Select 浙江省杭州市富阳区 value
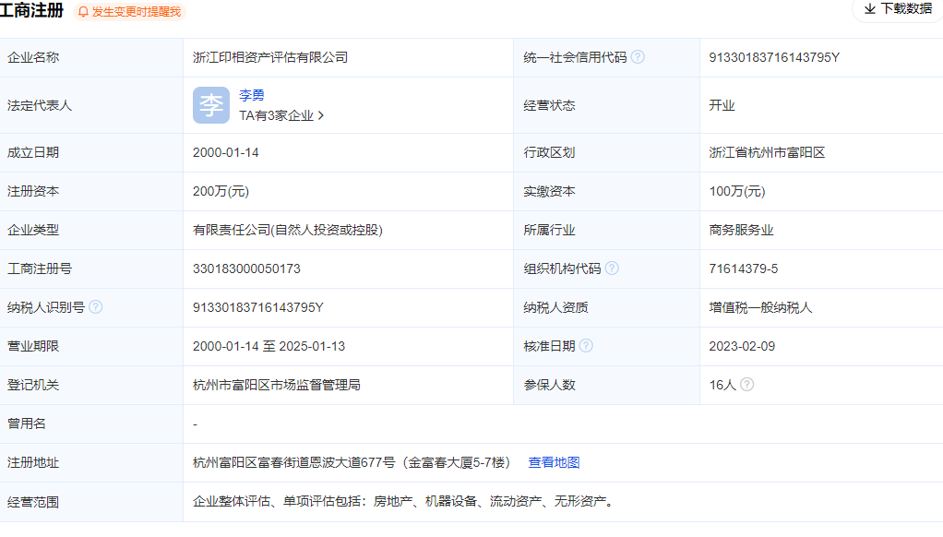The width and height of the screenshot is (943, 537). click(x=767, y=153)
